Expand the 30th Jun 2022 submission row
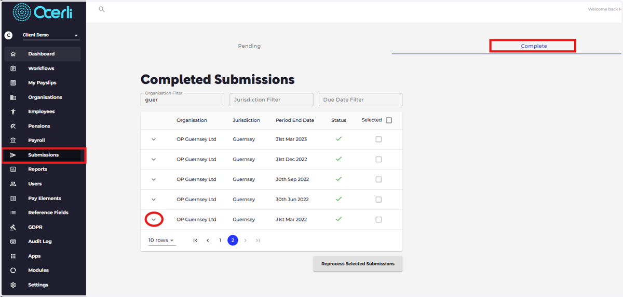Screen dimensions: 623x297 point(154,200)
